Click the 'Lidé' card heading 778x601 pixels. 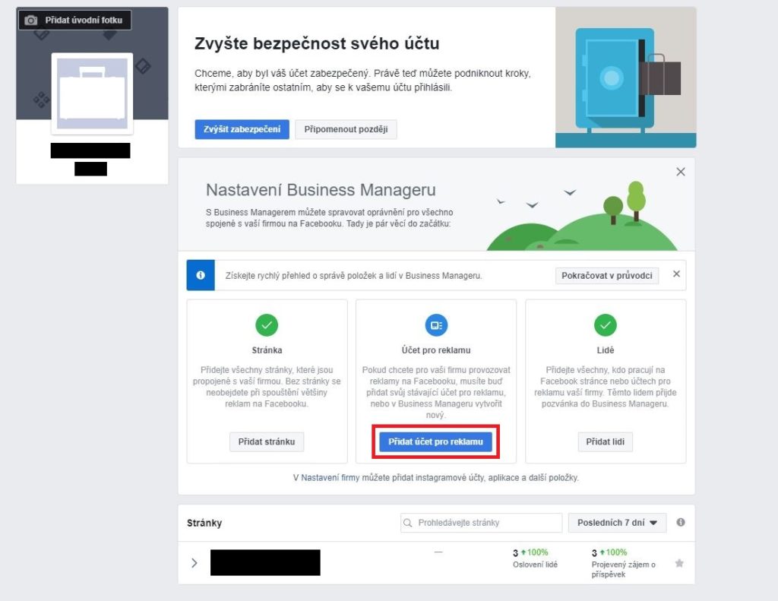coord(606,350)
